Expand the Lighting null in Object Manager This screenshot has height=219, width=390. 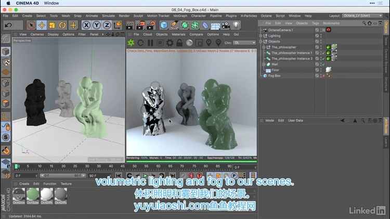pos(261,36)
